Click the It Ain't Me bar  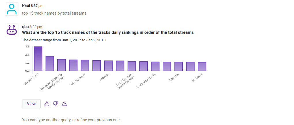[132, 66]
